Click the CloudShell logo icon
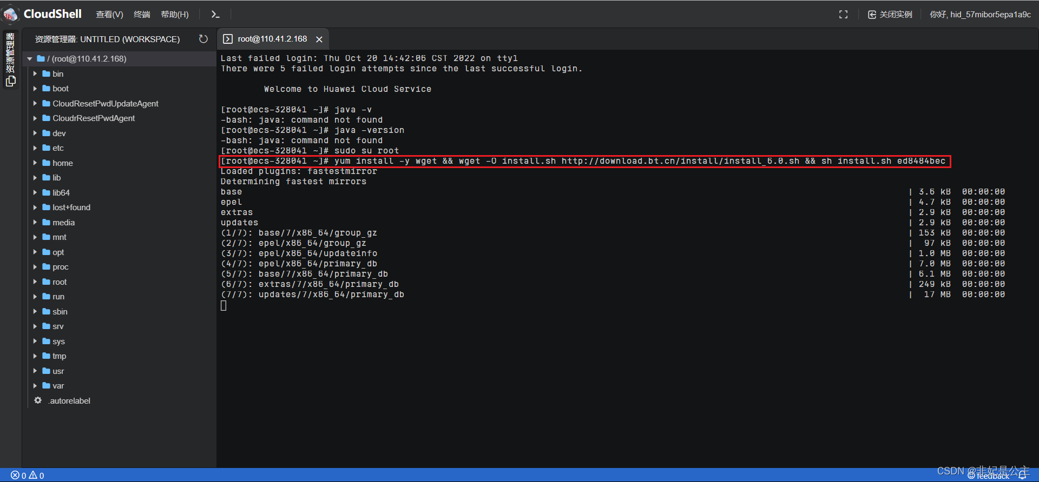Image resolution: width=1039 pixels, height=482 pixels. (11, 15)
